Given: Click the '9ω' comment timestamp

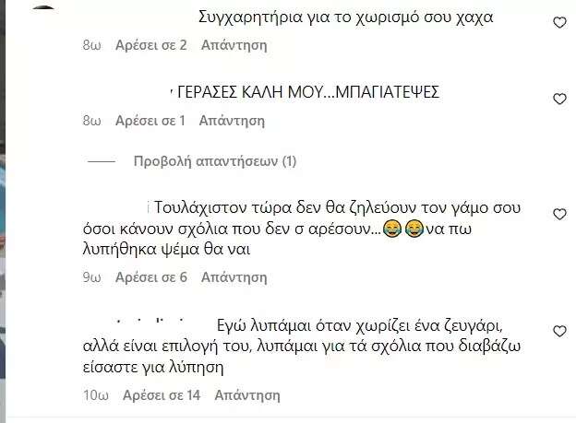Looking at the screenshot, I should coord(91,277).
